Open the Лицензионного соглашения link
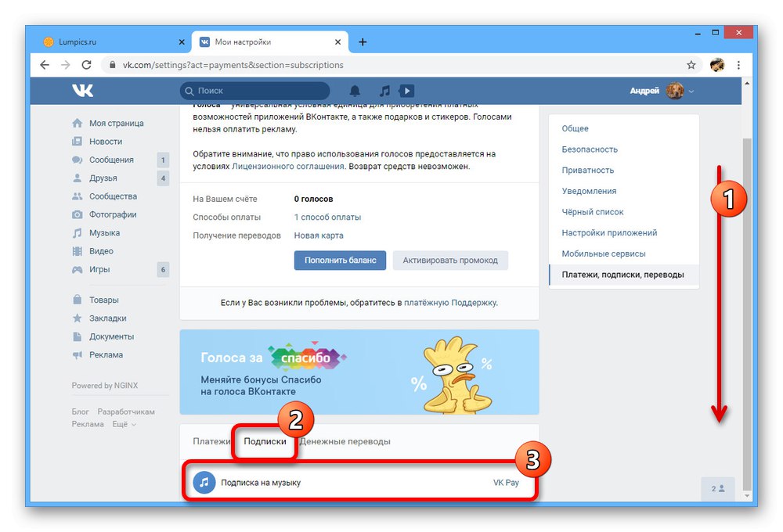This screenshot has height=532, width=783. (287, 166)
